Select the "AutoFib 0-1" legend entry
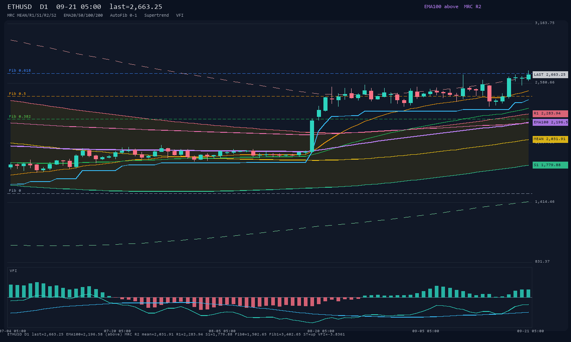Viewport: 571px width, 342px height. (x=124, y=15)
